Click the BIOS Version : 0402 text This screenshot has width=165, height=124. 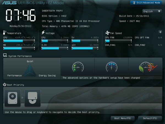tap(54, 16)
